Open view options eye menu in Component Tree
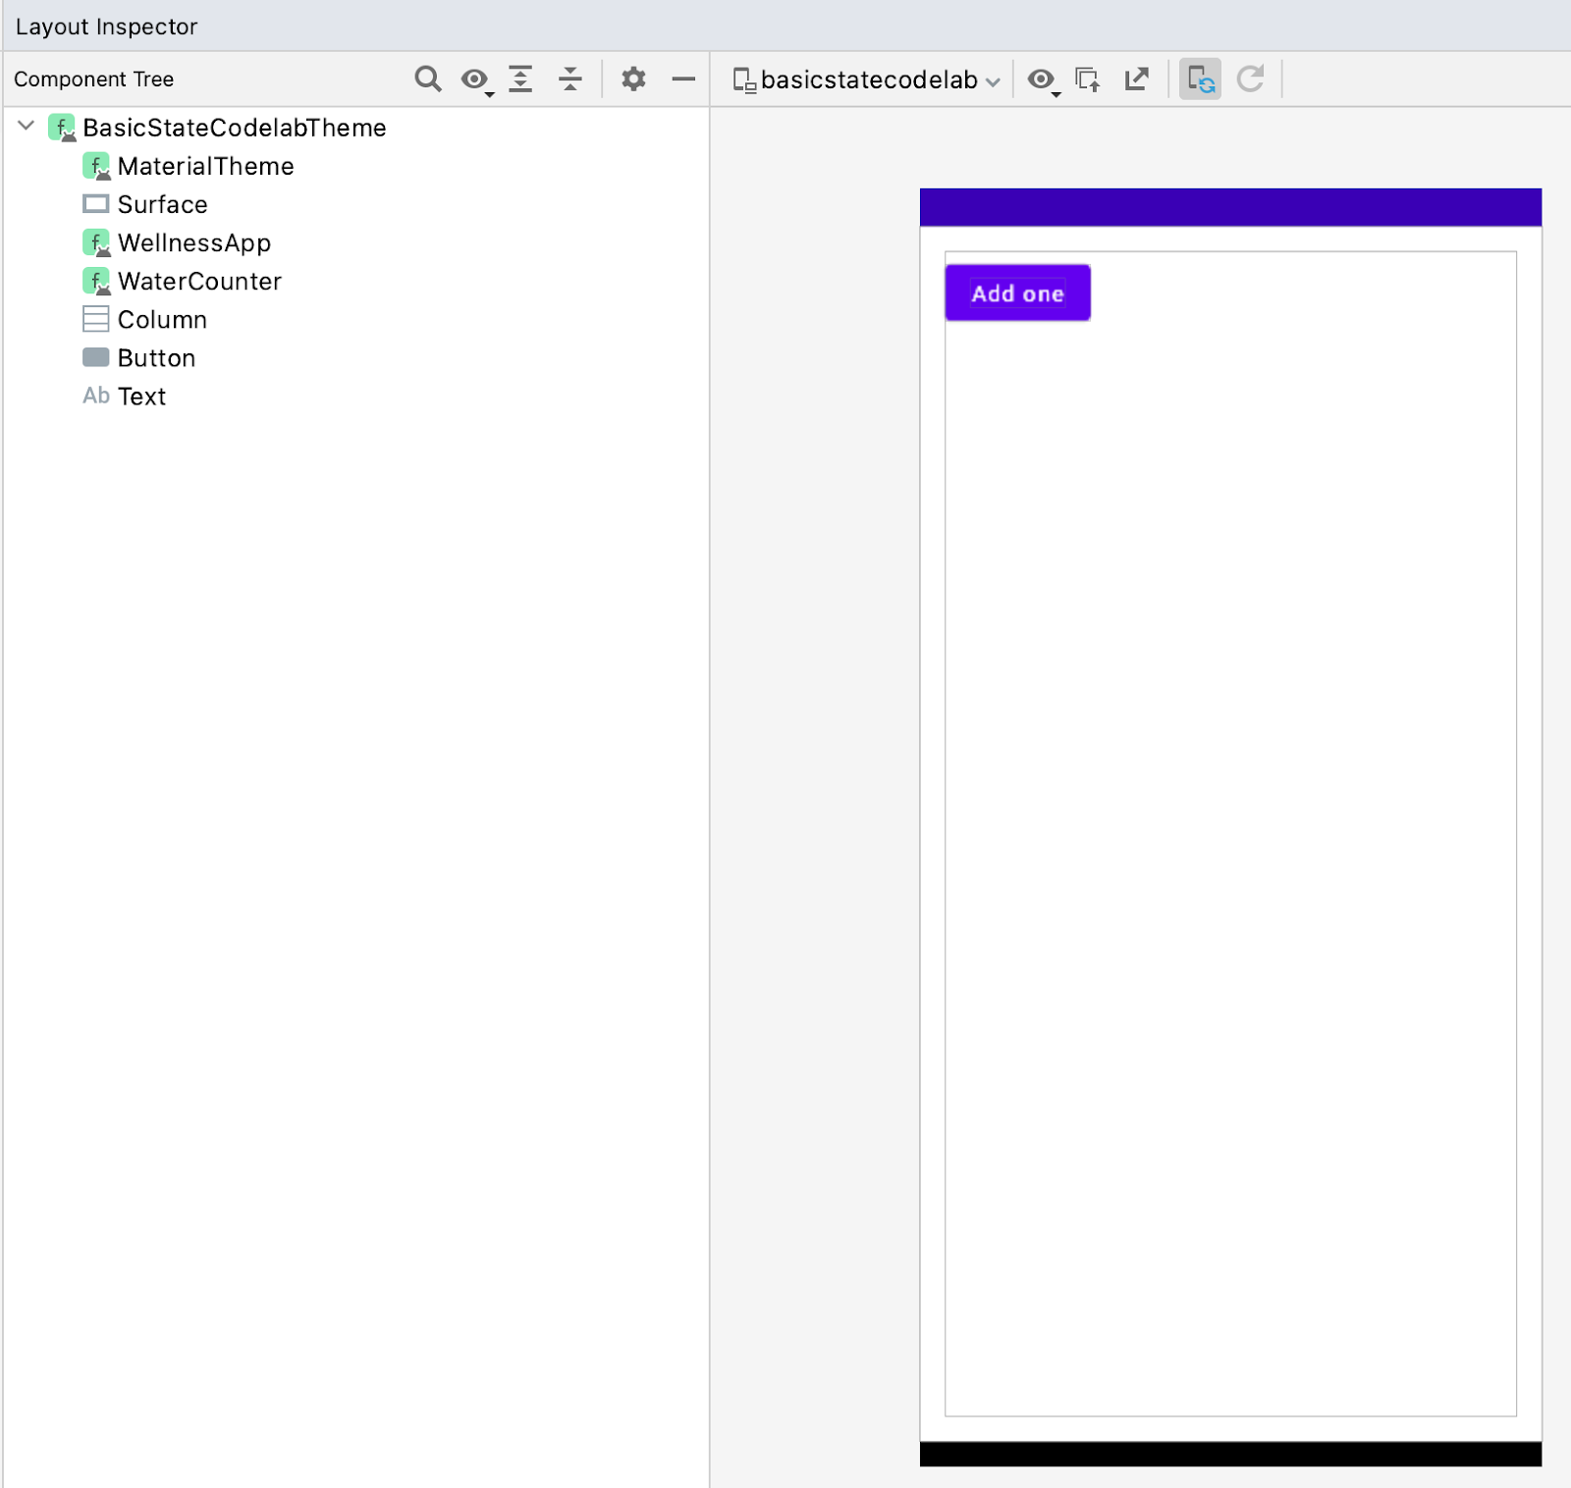The height and width of the screenshot is (1488, 1571). pos(475,80)
